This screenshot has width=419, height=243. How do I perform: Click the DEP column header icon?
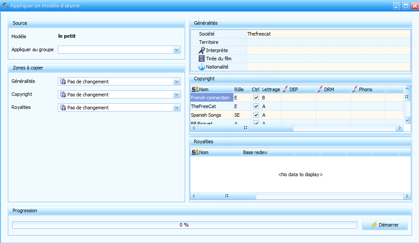[285, 89]
